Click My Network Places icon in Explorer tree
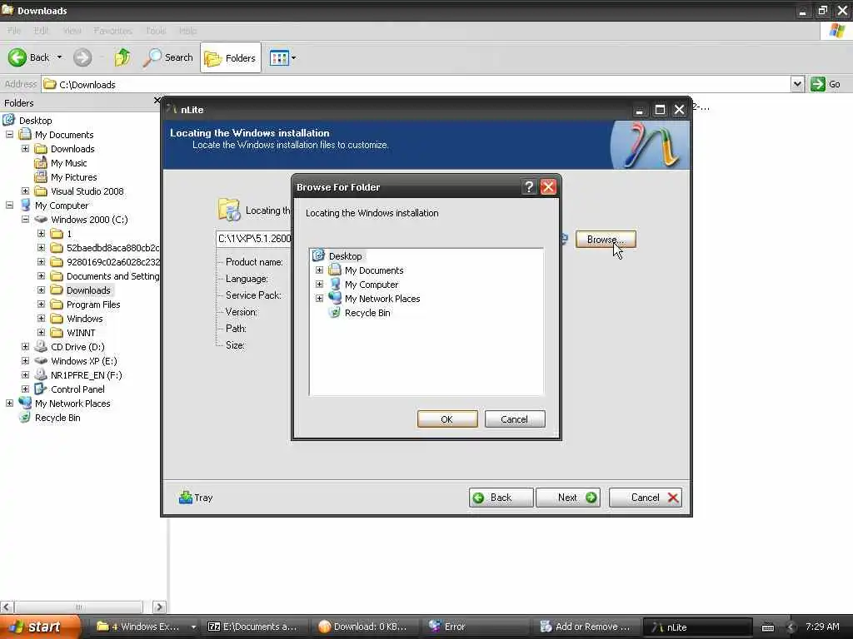 (25, 404)
